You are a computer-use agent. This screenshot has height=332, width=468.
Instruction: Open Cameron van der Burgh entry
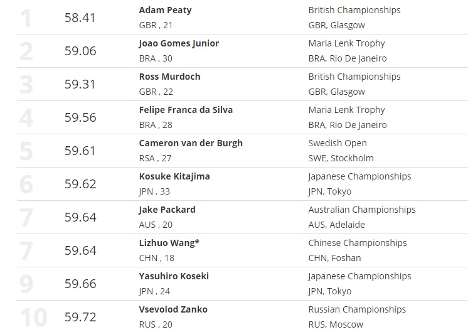pos(190,143)
